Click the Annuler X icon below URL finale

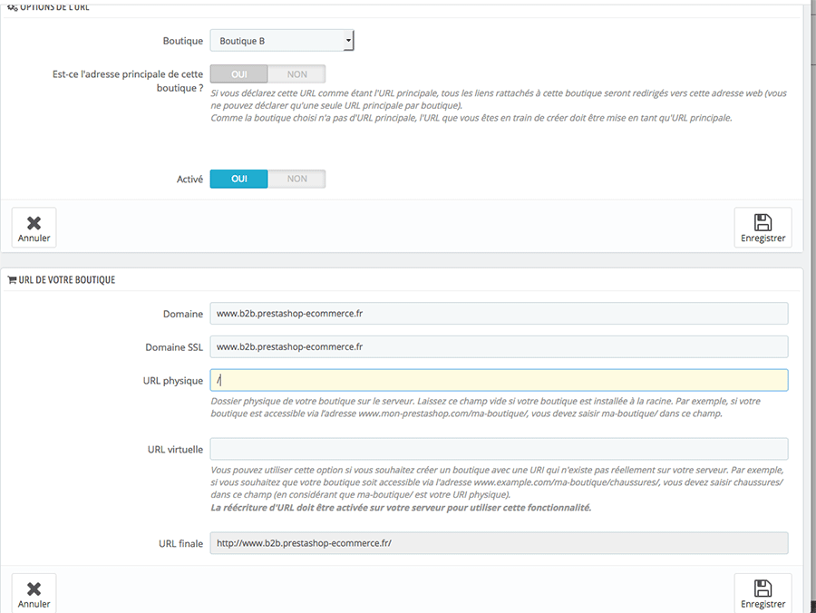pos(34,588)
